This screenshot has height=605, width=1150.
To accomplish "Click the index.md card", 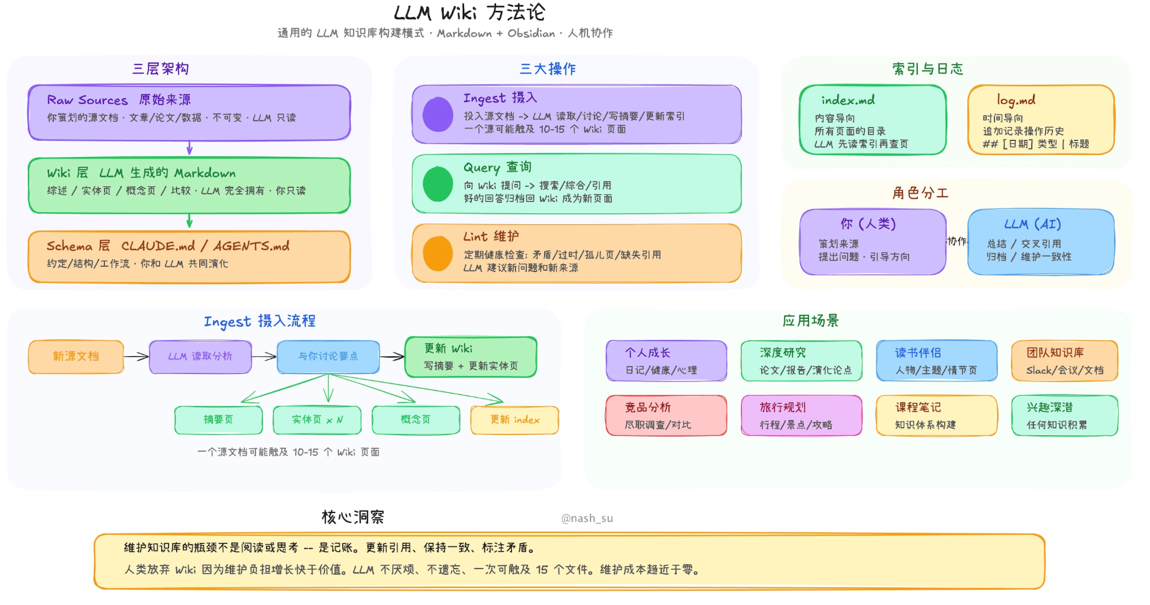I will coord(872,120).
